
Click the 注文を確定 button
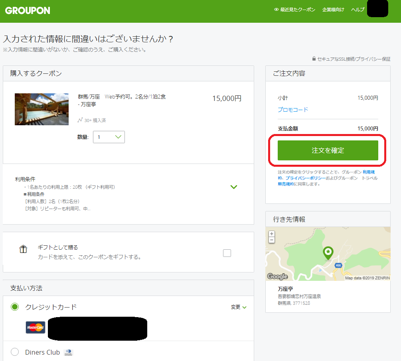point(328,150)
